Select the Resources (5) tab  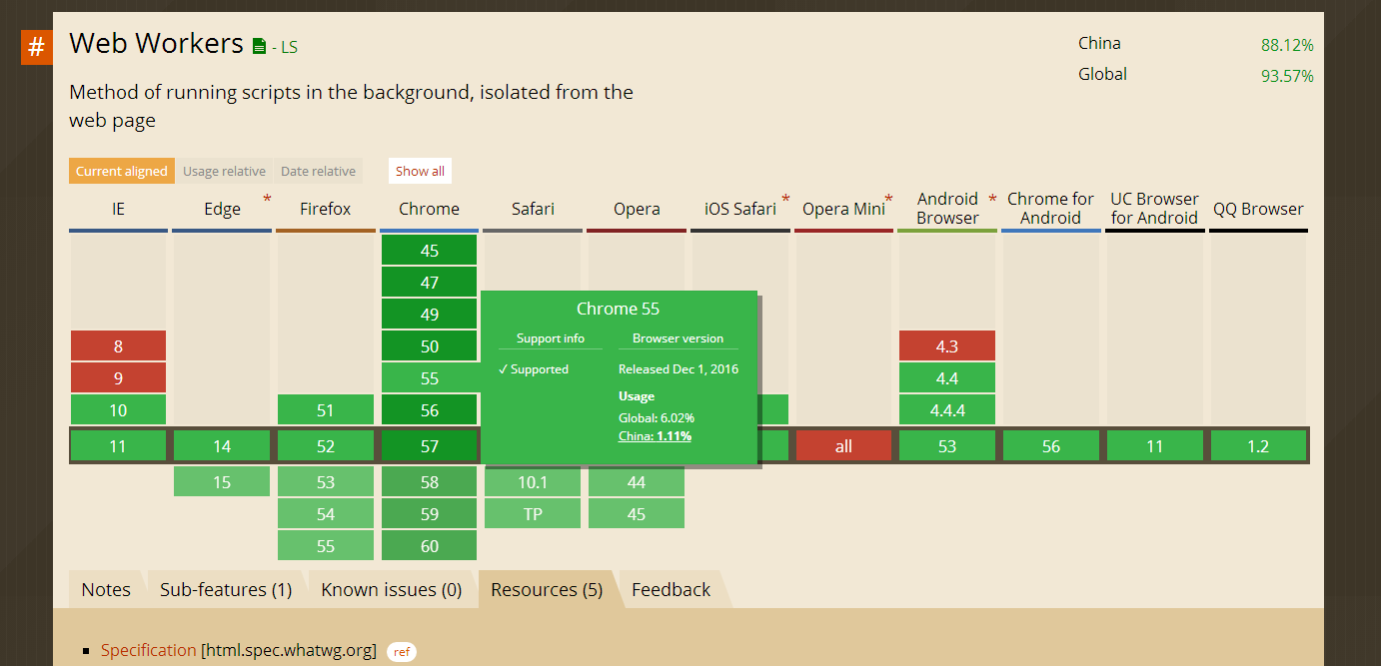click(x=547, y=589)
